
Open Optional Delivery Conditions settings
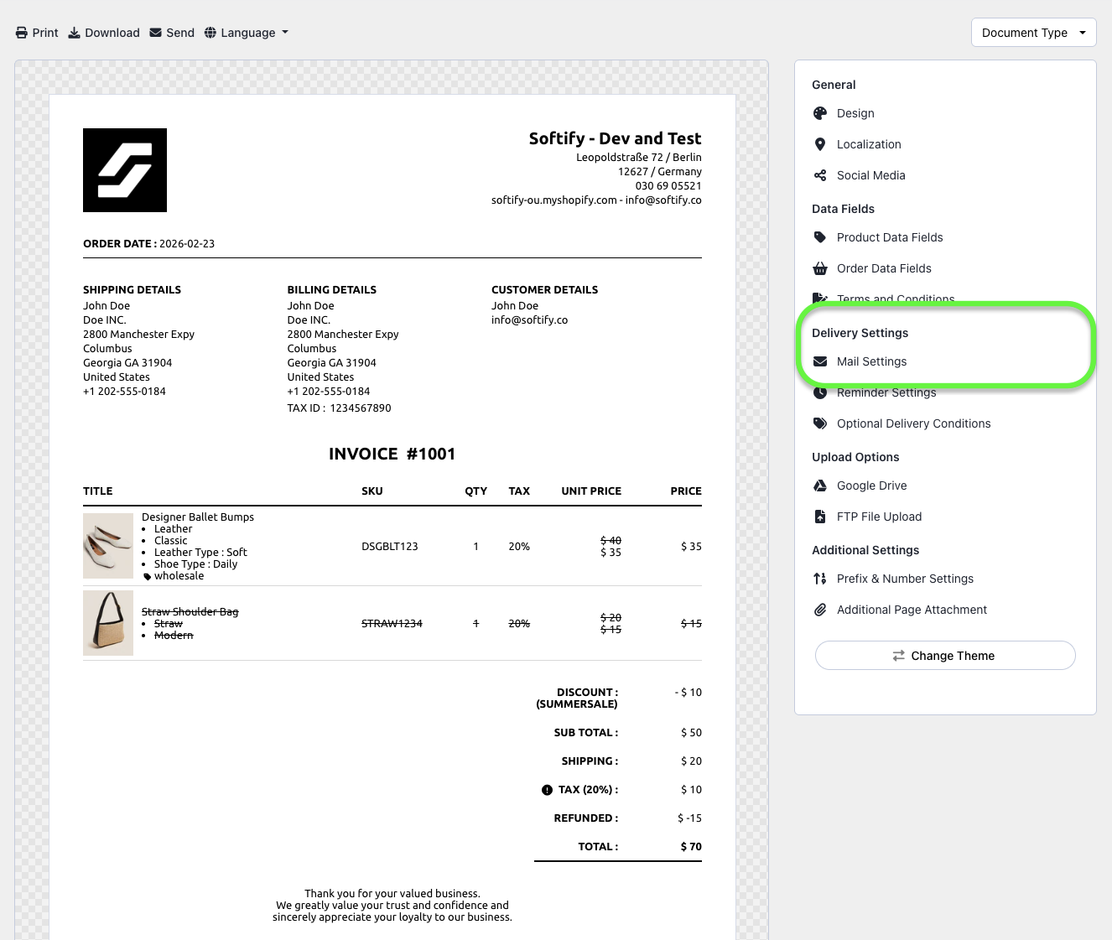pos(913,423)
